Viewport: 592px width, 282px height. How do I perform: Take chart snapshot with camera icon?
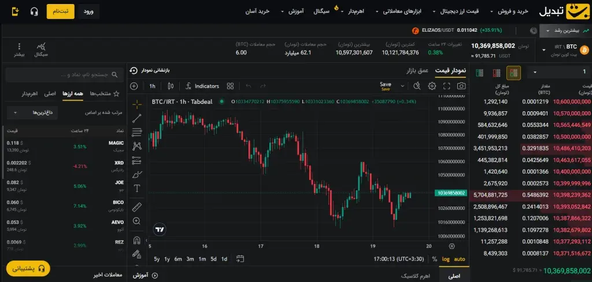point(461,87)
